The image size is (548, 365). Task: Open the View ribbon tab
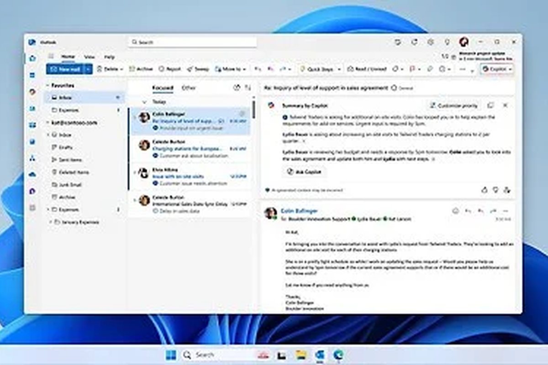[90, 57]
